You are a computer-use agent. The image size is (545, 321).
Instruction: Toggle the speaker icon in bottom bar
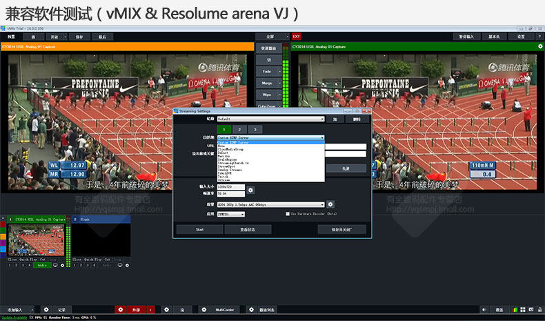pos(484,309)
